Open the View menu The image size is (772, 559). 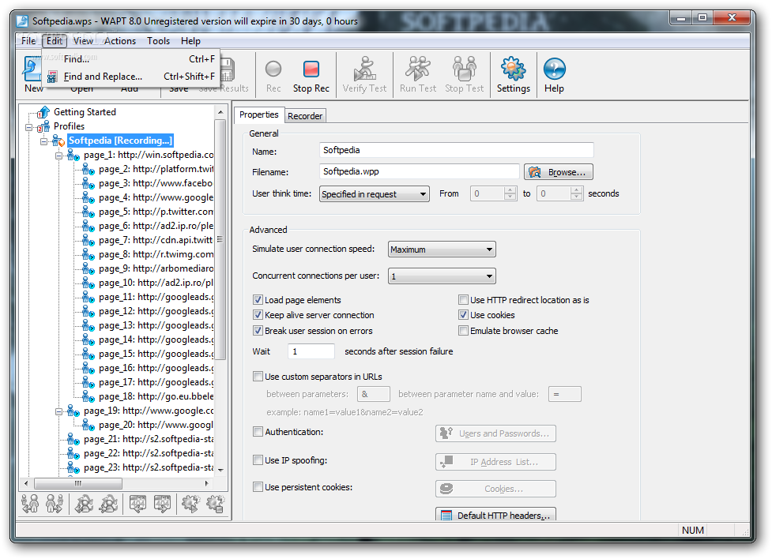(x=83, y=41)
